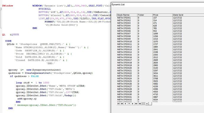The width and height of the screenshot is (204, 113).
Task: Click the 'TST:Price' DSet code line
Action: click(48, 92)
